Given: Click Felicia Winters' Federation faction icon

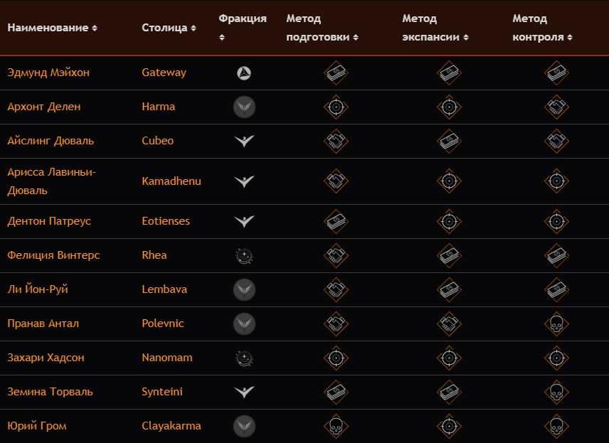Looking at the screenshot, I should coord(244,255).
